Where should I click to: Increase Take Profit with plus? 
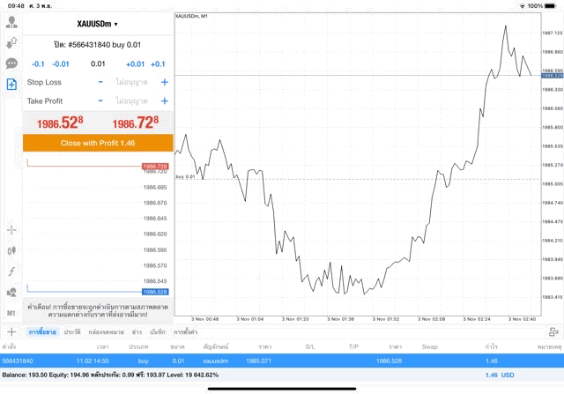click(x=165, y=100)
